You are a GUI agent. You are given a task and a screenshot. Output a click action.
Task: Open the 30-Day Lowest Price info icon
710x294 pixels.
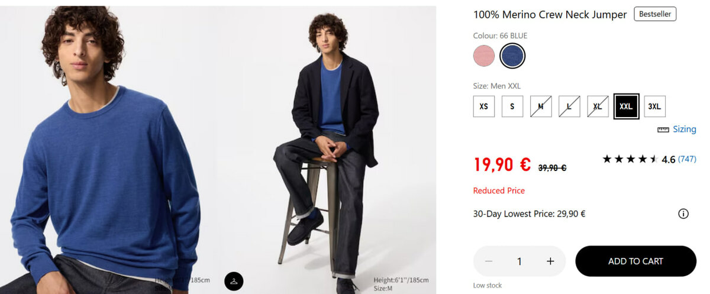click(x=683, y=214)
